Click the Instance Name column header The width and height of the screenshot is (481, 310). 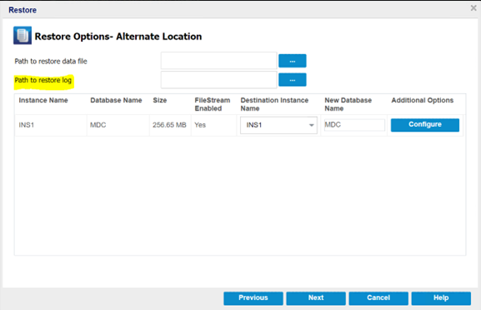pos(43,100)
